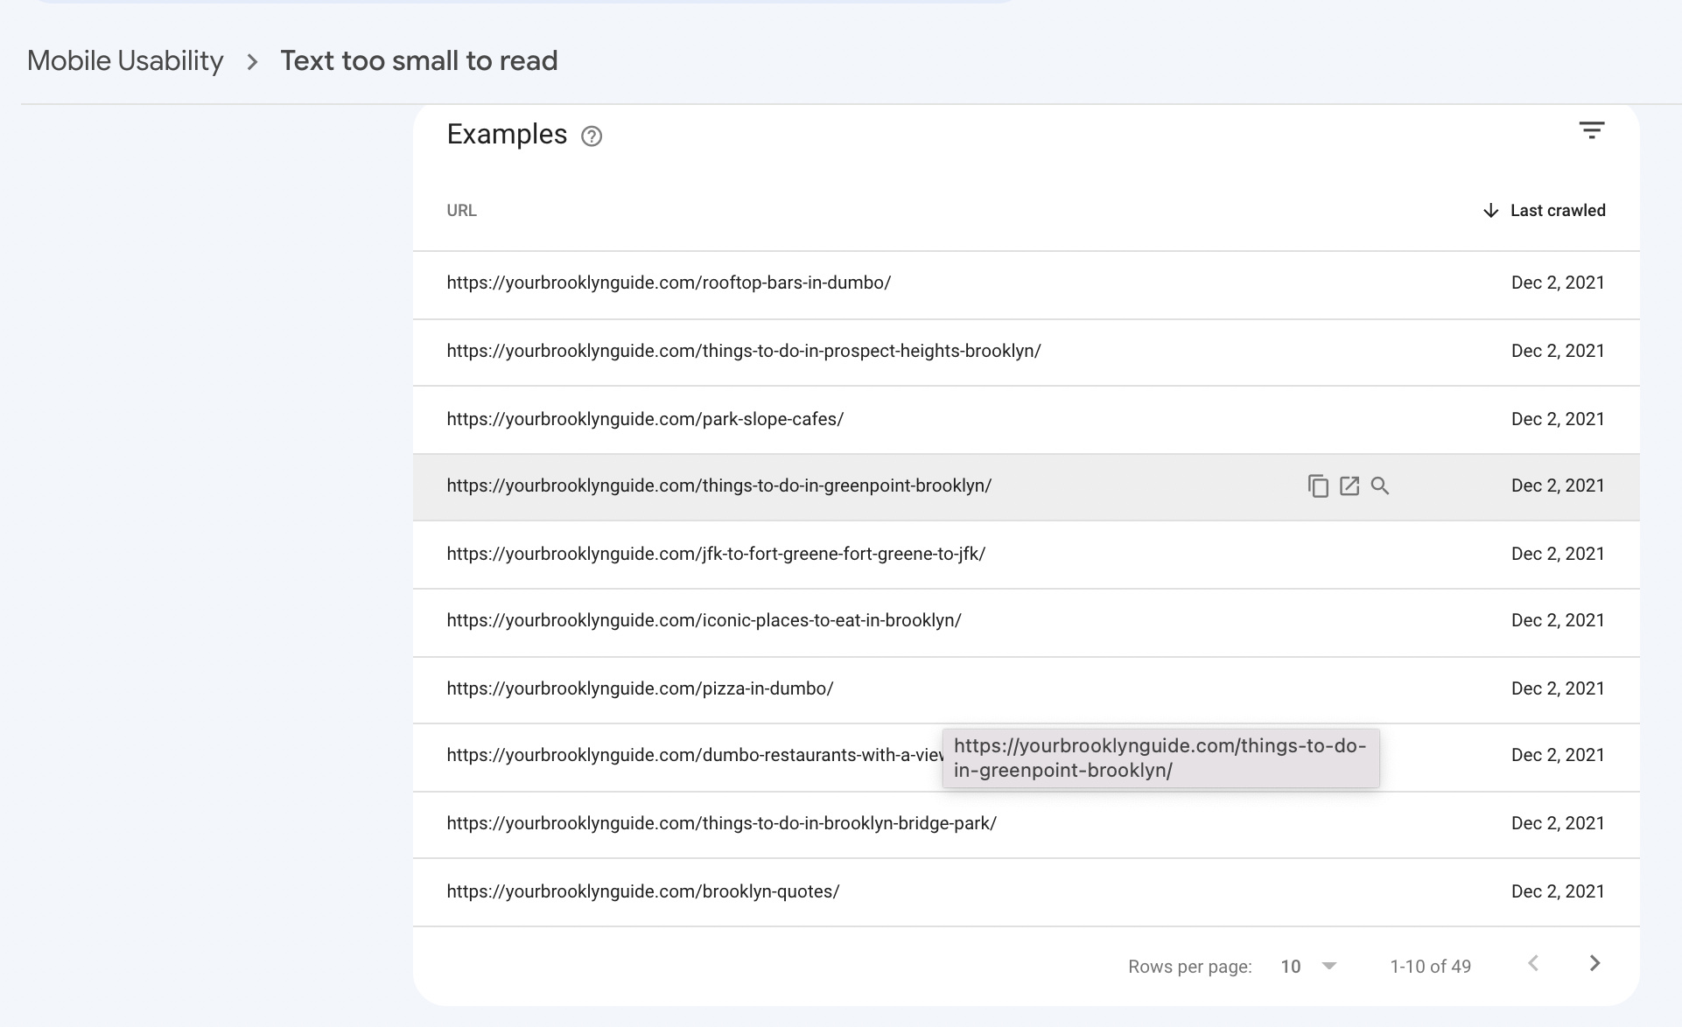Select the park-slope-cafes URL row
The height and width of the screenshot is (1027, 1682).
[x=1026, y=420]
